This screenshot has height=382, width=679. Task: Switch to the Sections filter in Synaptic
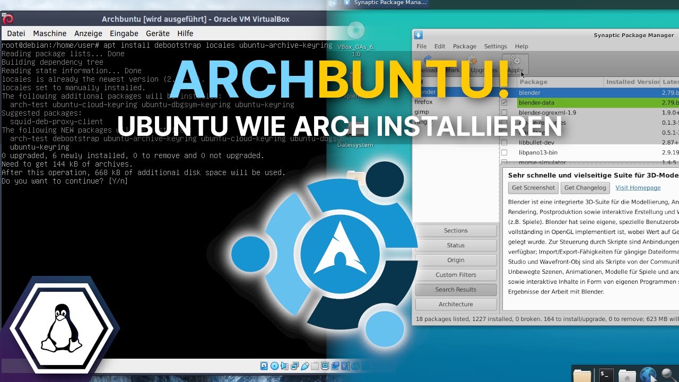pos(456,230)
